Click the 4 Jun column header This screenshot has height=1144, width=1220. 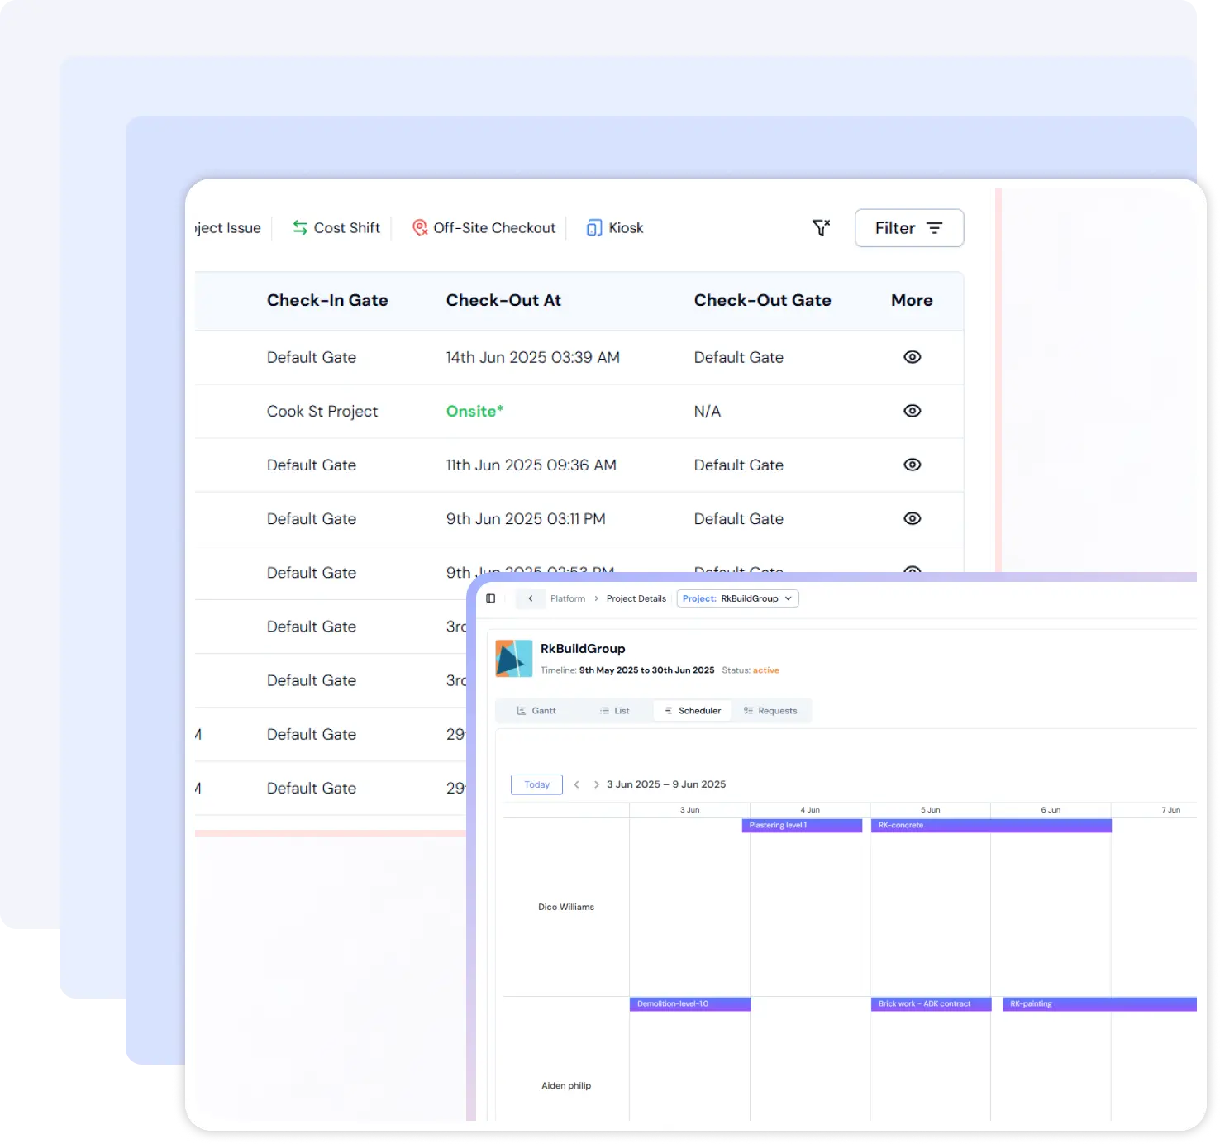tap(810, 810)
